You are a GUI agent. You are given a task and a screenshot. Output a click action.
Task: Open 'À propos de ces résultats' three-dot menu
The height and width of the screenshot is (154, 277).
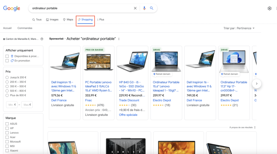[255, 127]
